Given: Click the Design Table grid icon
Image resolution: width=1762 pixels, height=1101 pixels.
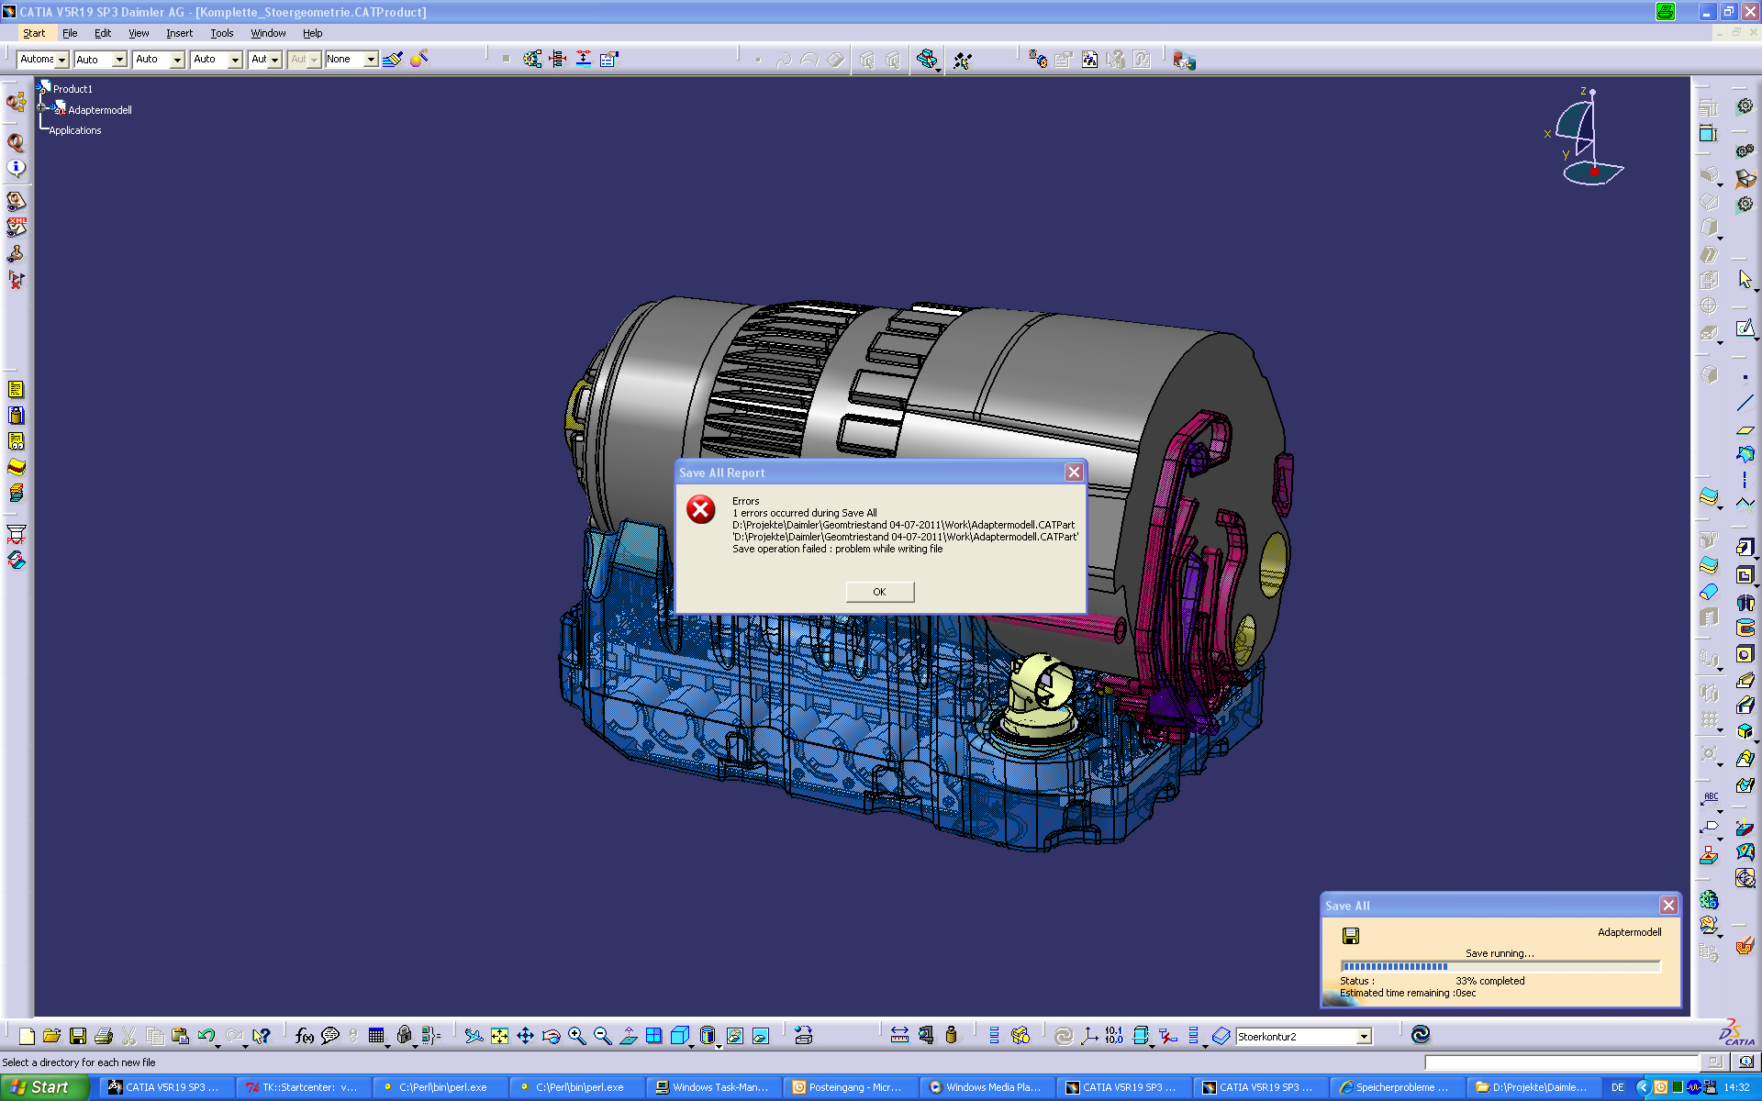Looking at the screenshot, I should (x=376, y=1036).
